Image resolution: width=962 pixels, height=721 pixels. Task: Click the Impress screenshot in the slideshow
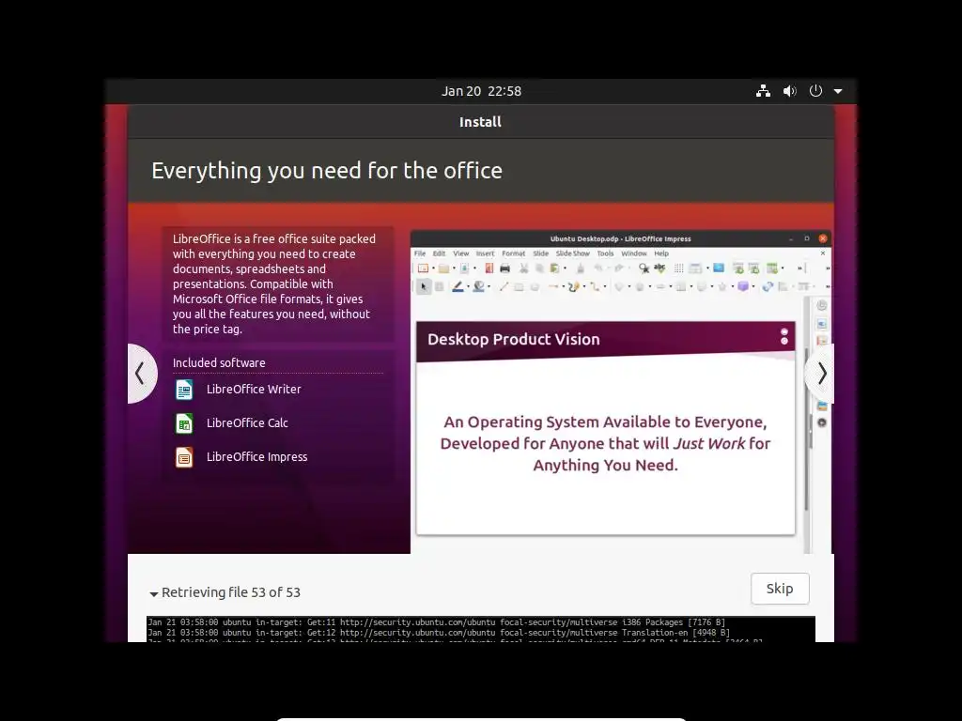pos(621,391)
